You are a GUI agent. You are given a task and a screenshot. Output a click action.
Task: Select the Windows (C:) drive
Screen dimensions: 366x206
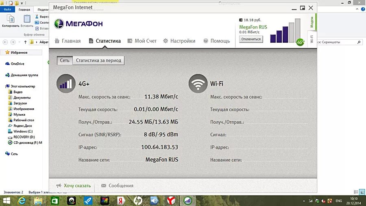(20, 131)
